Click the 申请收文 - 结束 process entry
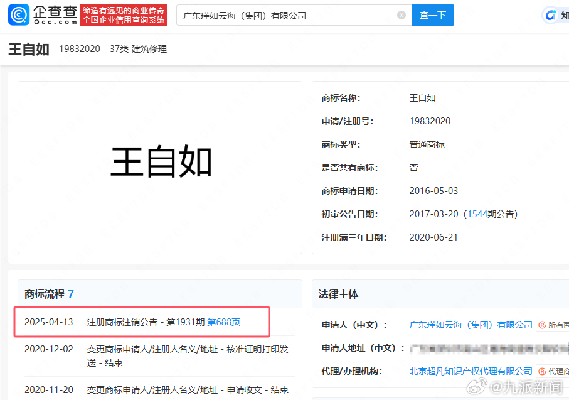569x400 pixels. coord(188,390)
